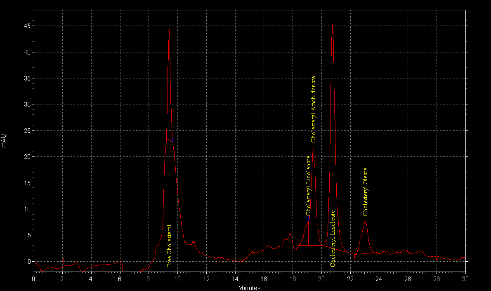Click the apex of the Free Cholesterol peak
The height and width of the screenshot is (291, 491).
click(x=170, y=29)
